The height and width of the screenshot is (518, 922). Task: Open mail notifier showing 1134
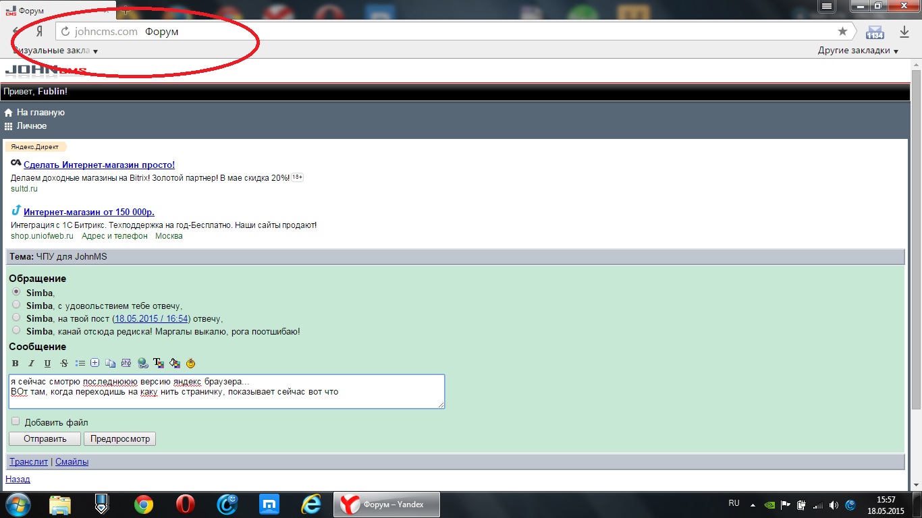tap(875, 32)
